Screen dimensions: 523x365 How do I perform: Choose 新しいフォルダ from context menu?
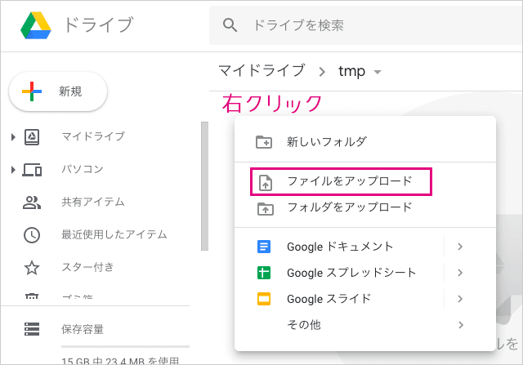[365, 142]
